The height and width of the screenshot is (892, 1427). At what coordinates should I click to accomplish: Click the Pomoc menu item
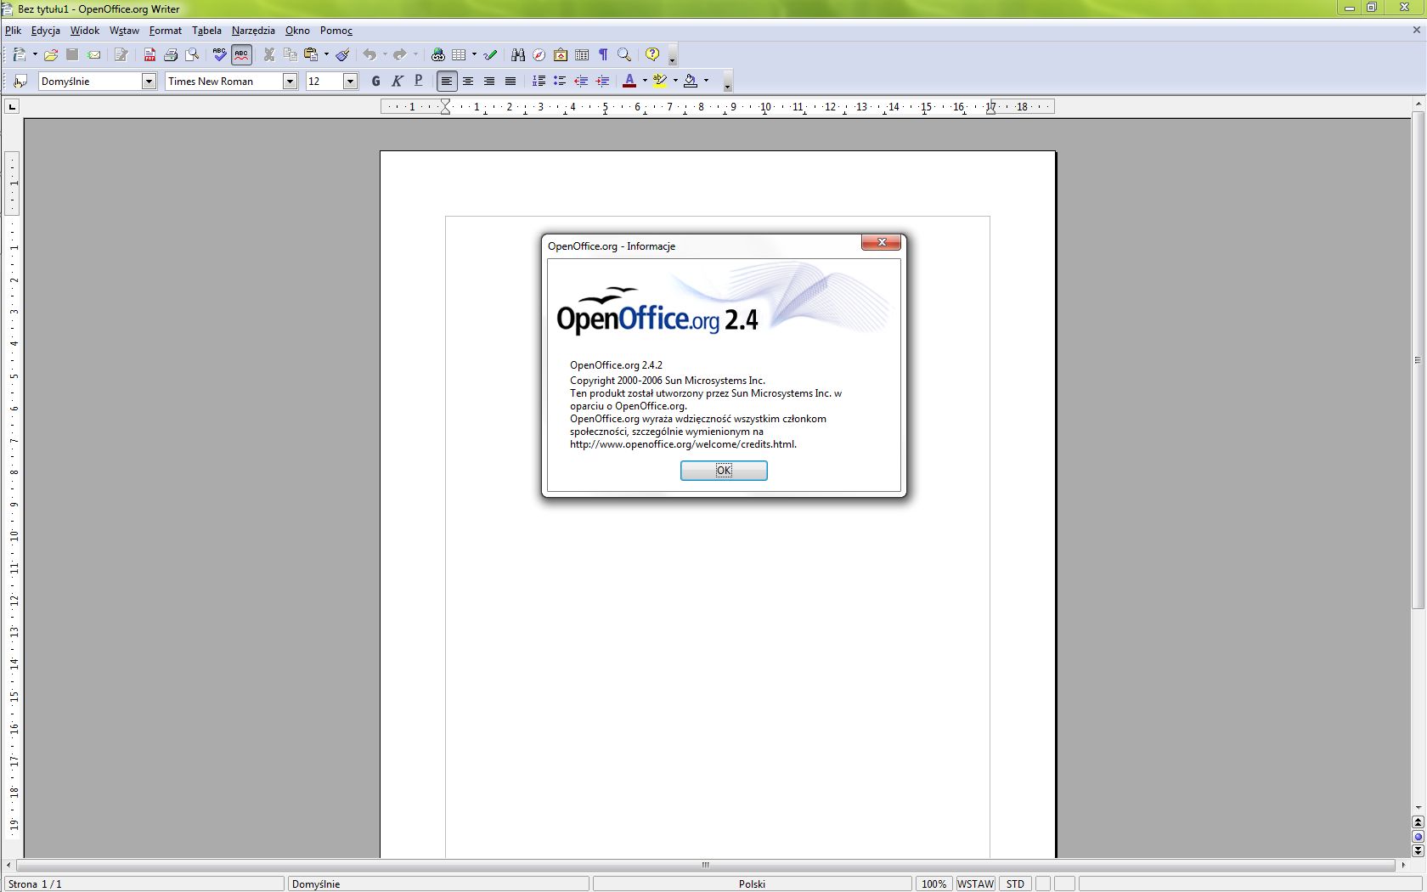point(336,31)
